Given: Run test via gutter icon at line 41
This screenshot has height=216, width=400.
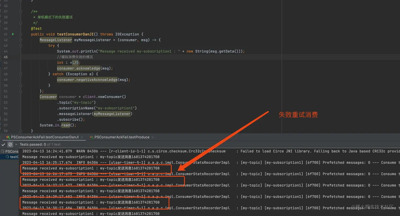Looking at the screenshot, I should 13,34.
